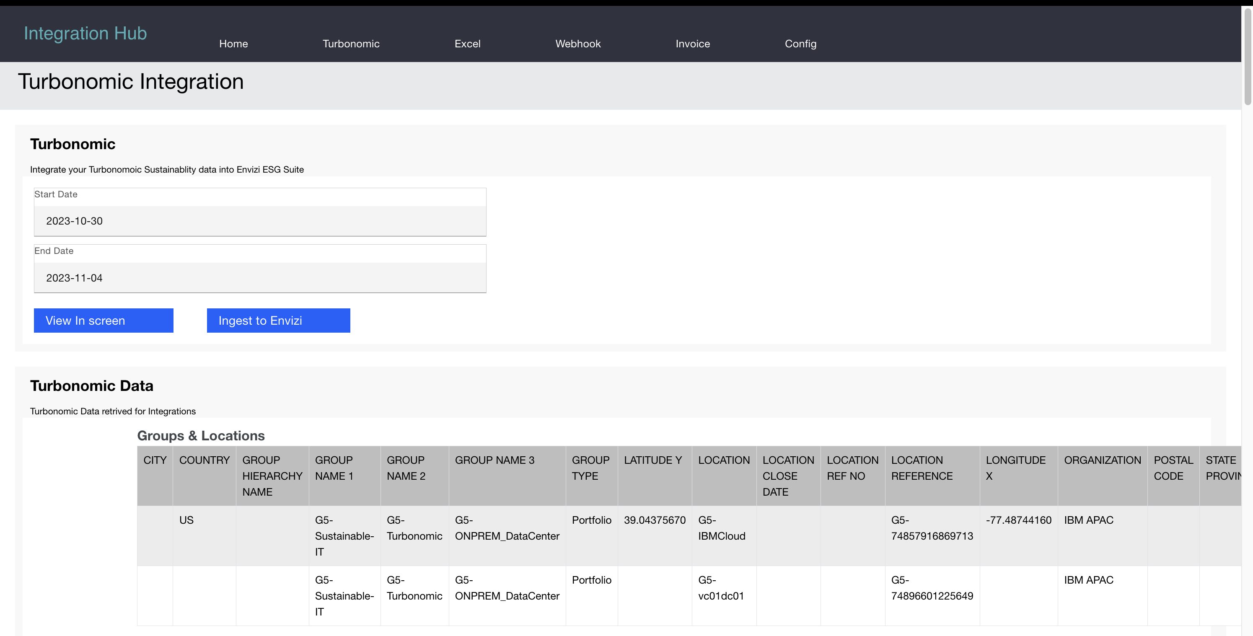The width and height of the screenshot is (1253, 636).
Task: Click the Integration Hub logo link
Action: (85, 33)
